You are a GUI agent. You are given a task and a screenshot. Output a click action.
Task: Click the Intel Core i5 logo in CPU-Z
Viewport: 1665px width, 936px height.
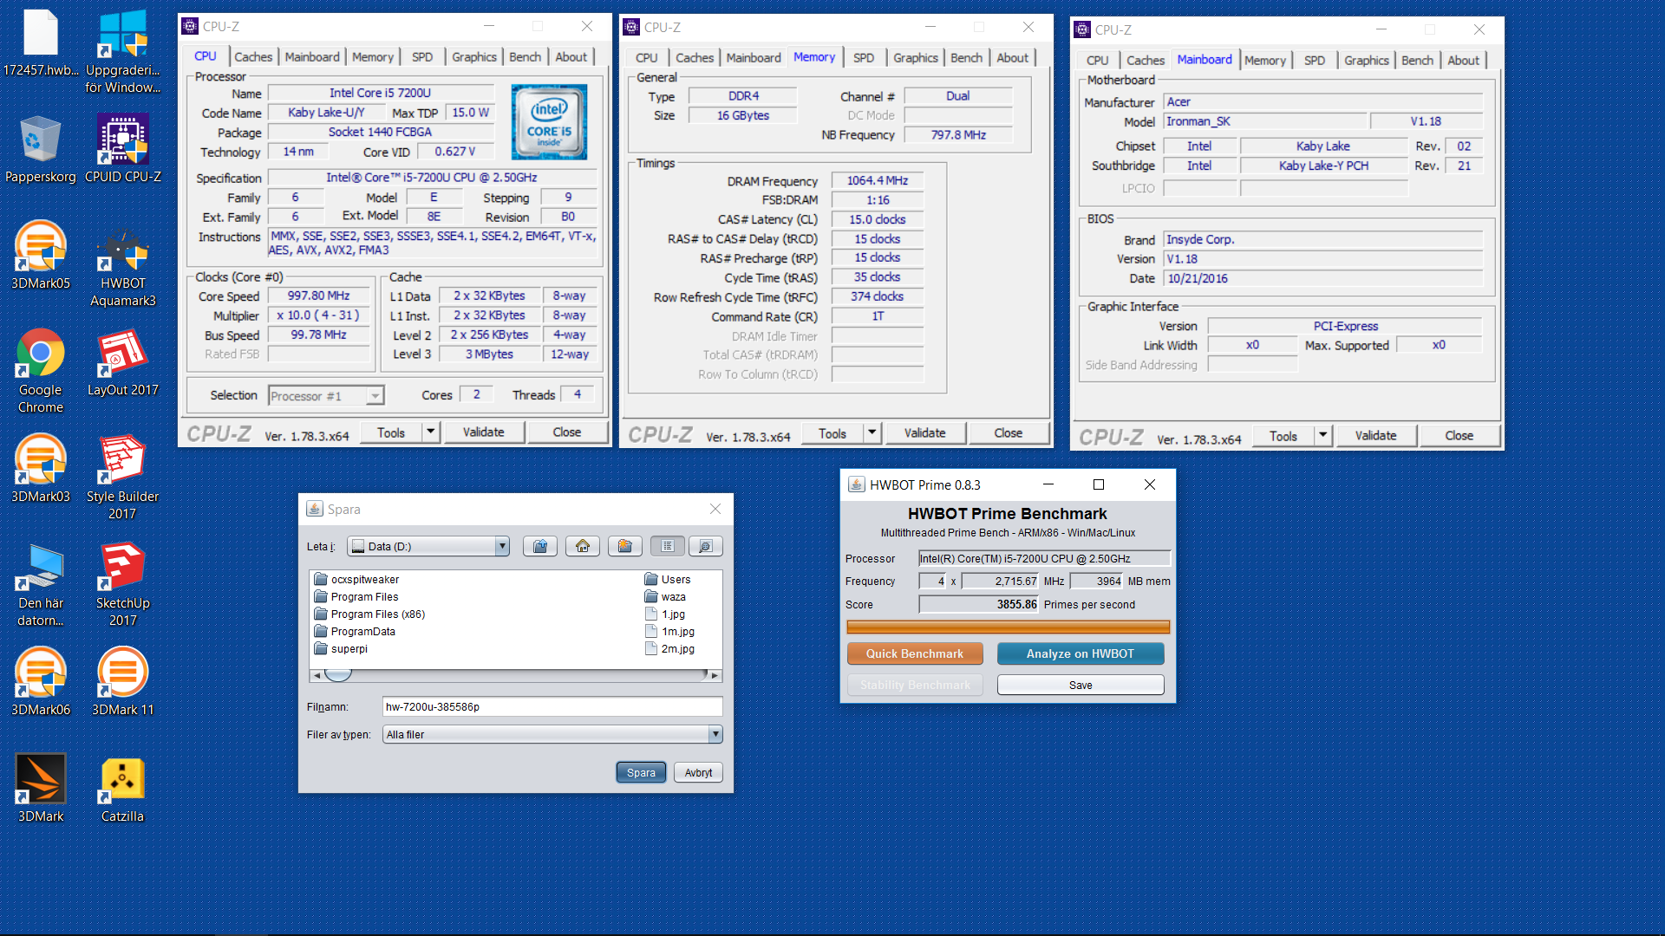(x=549, y=121)
